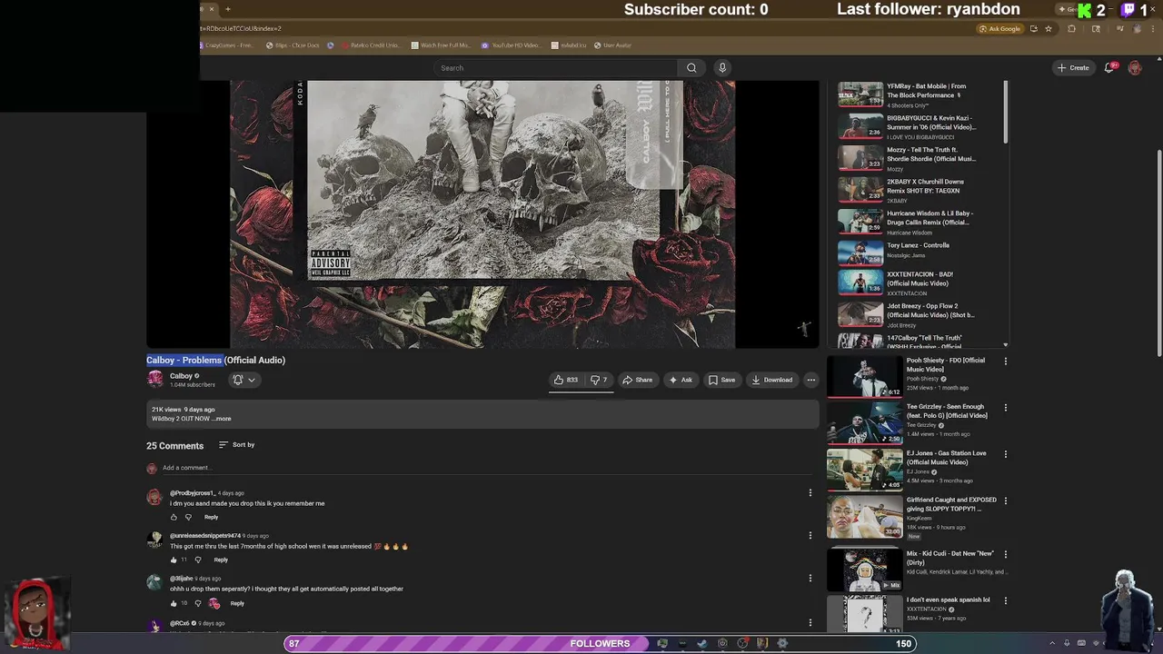Click the Create button

pos(1073,68)
